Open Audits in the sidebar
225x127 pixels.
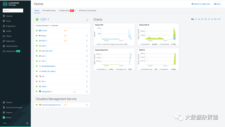pos(9,31)
